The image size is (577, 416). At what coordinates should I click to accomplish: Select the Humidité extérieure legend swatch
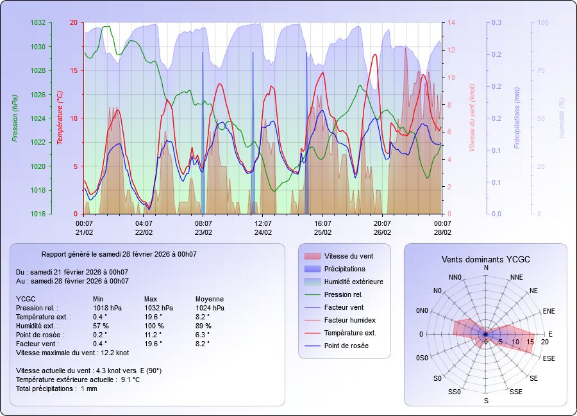[312, 282]
